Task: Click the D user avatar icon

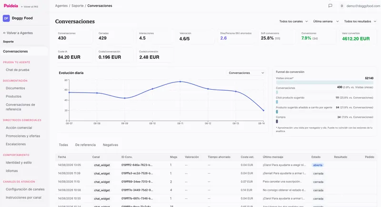Action: [x=341, y=6]
